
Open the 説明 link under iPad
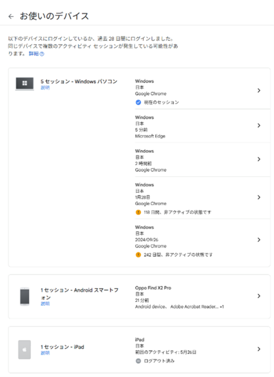coord(45,352)
